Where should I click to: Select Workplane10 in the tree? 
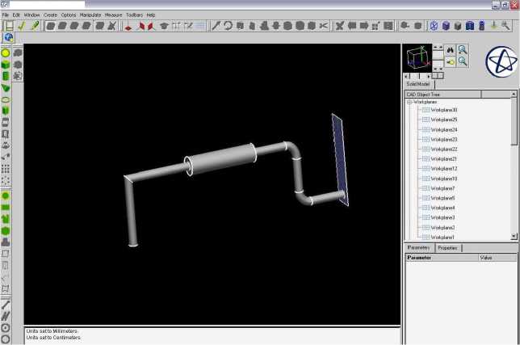[x=444, y=179]
